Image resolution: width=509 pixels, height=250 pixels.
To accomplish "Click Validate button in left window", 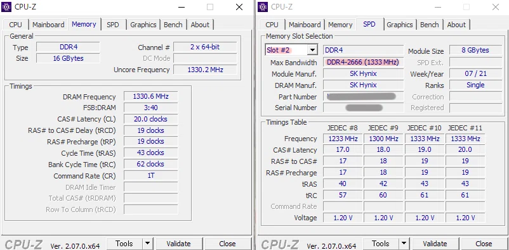I will click(178, 244).
